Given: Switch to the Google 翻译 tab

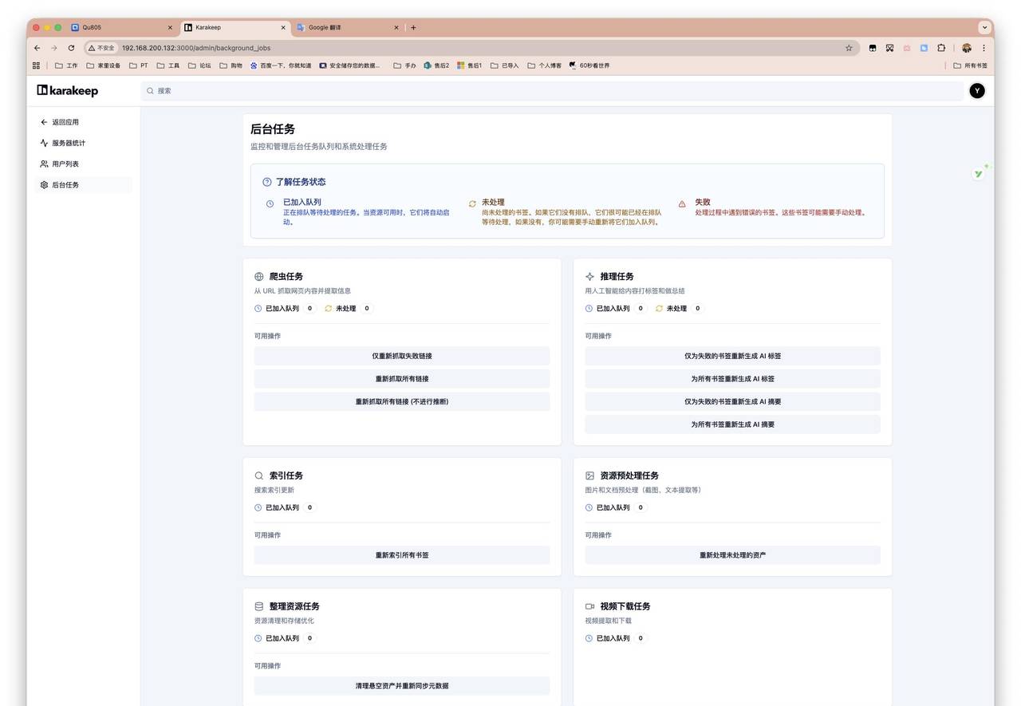Looking at the screenshot, I should pos(343,27).
